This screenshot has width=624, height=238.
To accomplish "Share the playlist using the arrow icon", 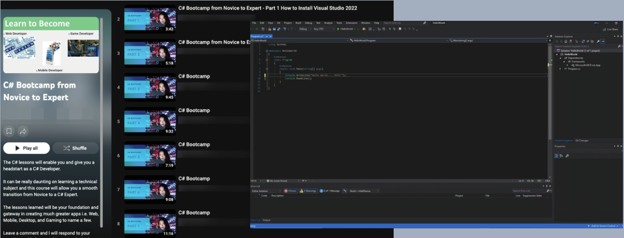I will pos(23,132).
